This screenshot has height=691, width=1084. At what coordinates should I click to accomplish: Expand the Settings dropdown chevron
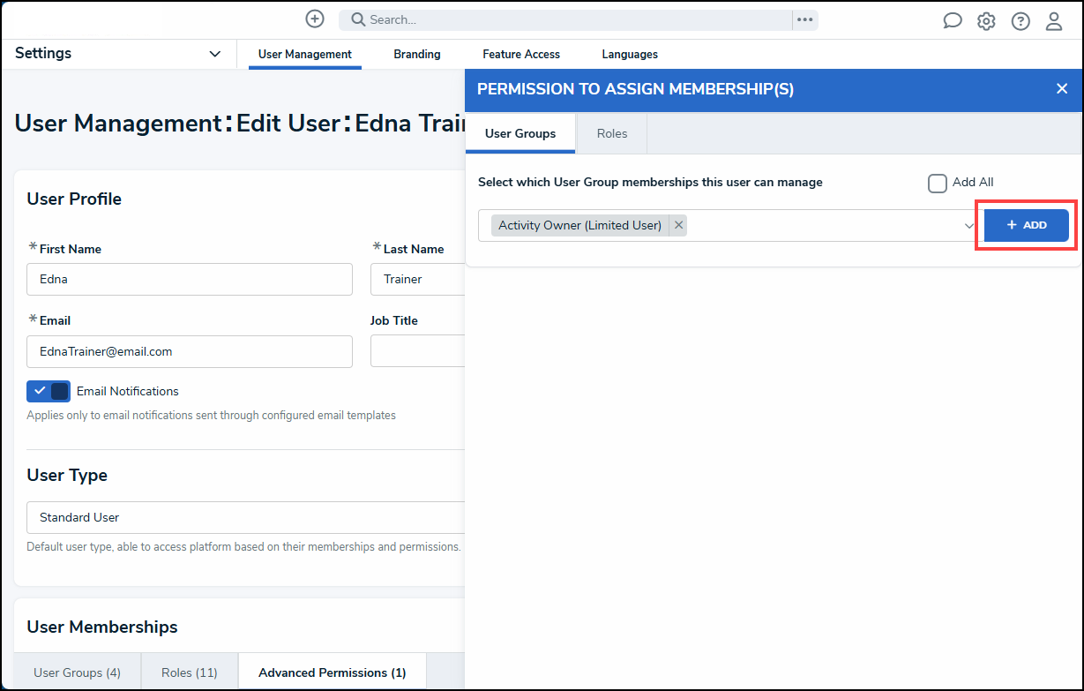(214, 54)
